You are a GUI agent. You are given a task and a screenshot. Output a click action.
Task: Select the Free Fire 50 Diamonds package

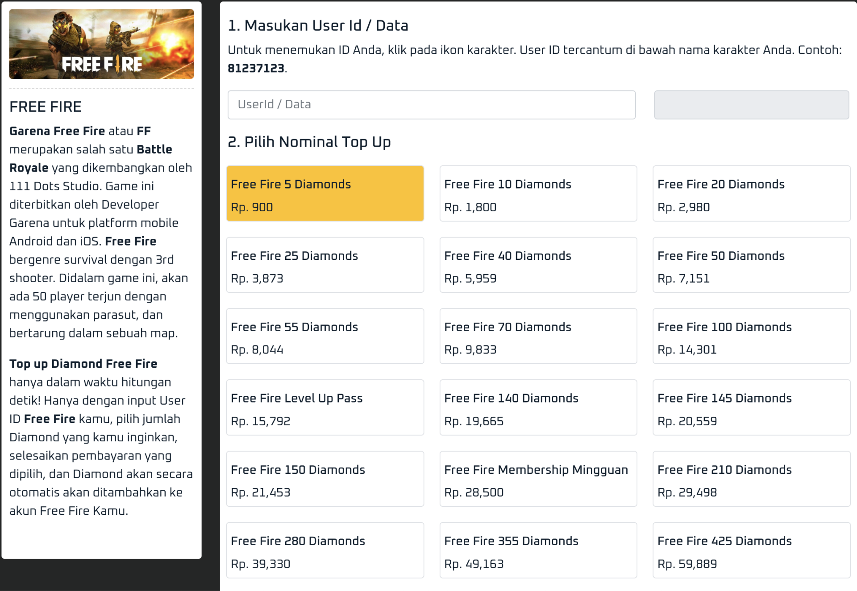coord(751,265)
